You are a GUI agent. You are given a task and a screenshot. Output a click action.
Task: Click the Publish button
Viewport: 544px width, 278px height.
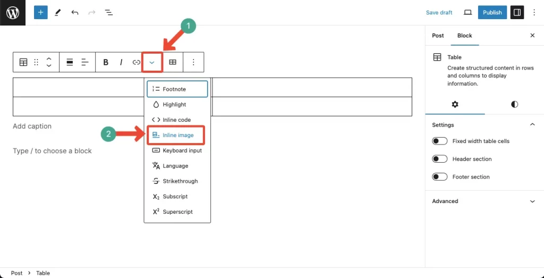(492, 13)
